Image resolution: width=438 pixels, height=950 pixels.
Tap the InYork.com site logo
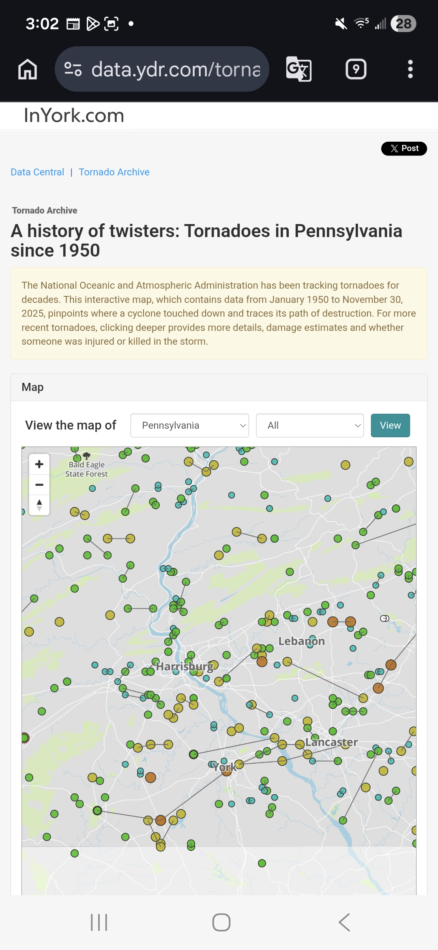click(x=74, y=116)
